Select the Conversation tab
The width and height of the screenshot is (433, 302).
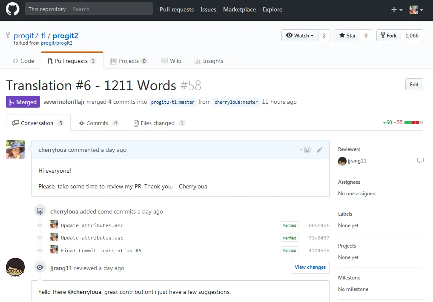38,123
